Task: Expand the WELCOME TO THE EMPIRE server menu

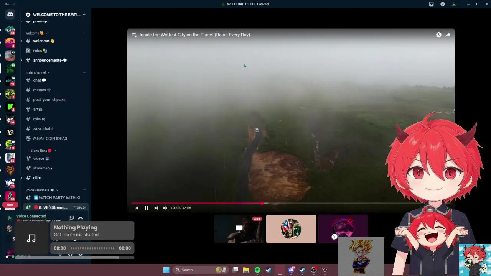Action: point(56,15)
